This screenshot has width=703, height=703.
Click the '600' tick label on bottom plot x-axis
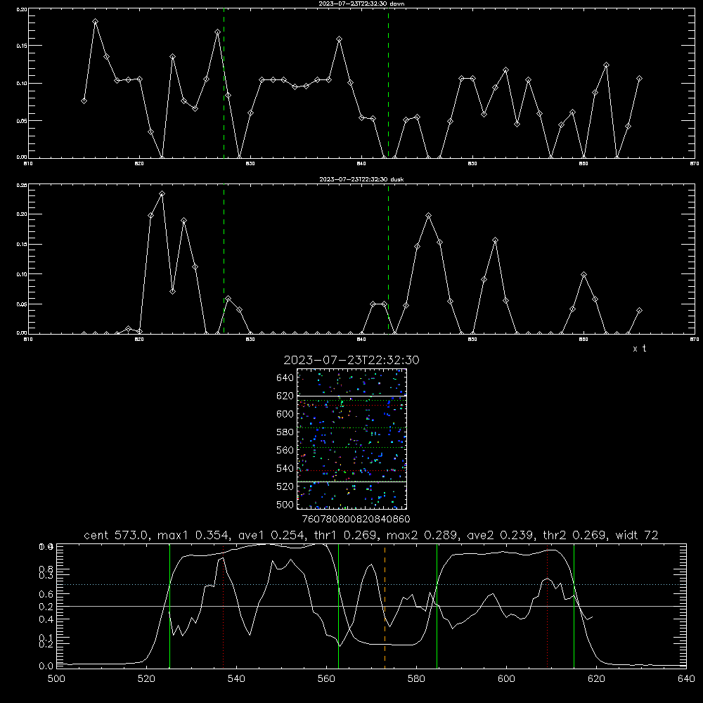pyautogui.click(x=506, y=679)
